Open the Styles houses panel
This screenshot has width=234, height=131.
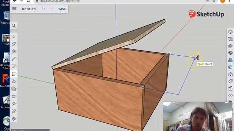pyautogui.click(x=230, y=74)
